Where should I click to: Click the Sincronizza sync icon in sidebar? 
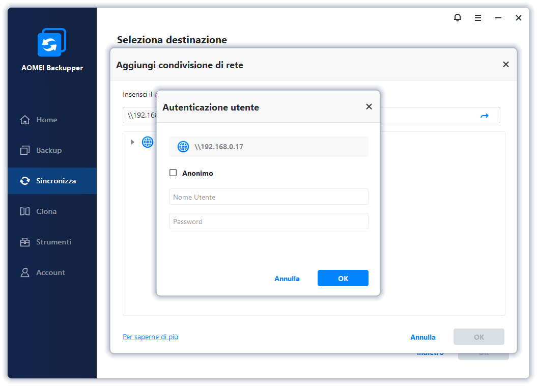tap(25, 181)
